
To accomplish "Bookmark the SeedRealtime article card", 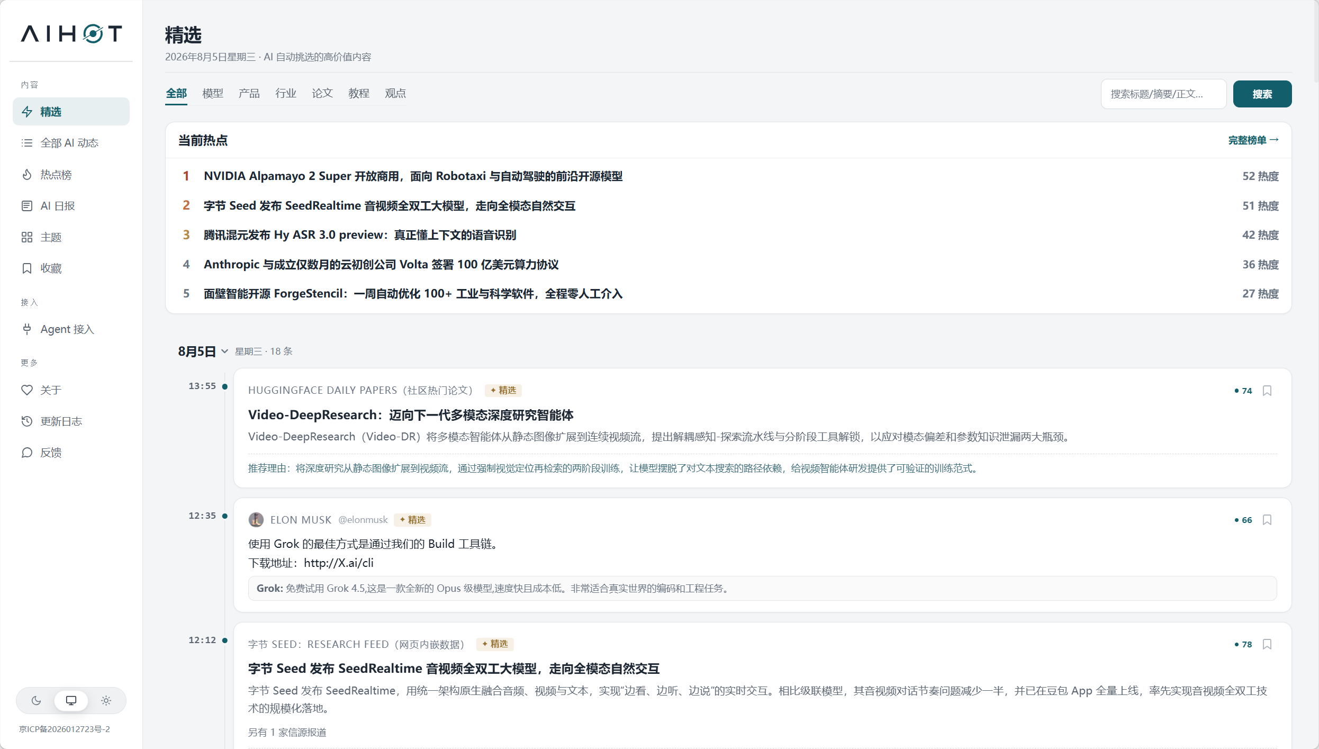I will pos(1267,644).
